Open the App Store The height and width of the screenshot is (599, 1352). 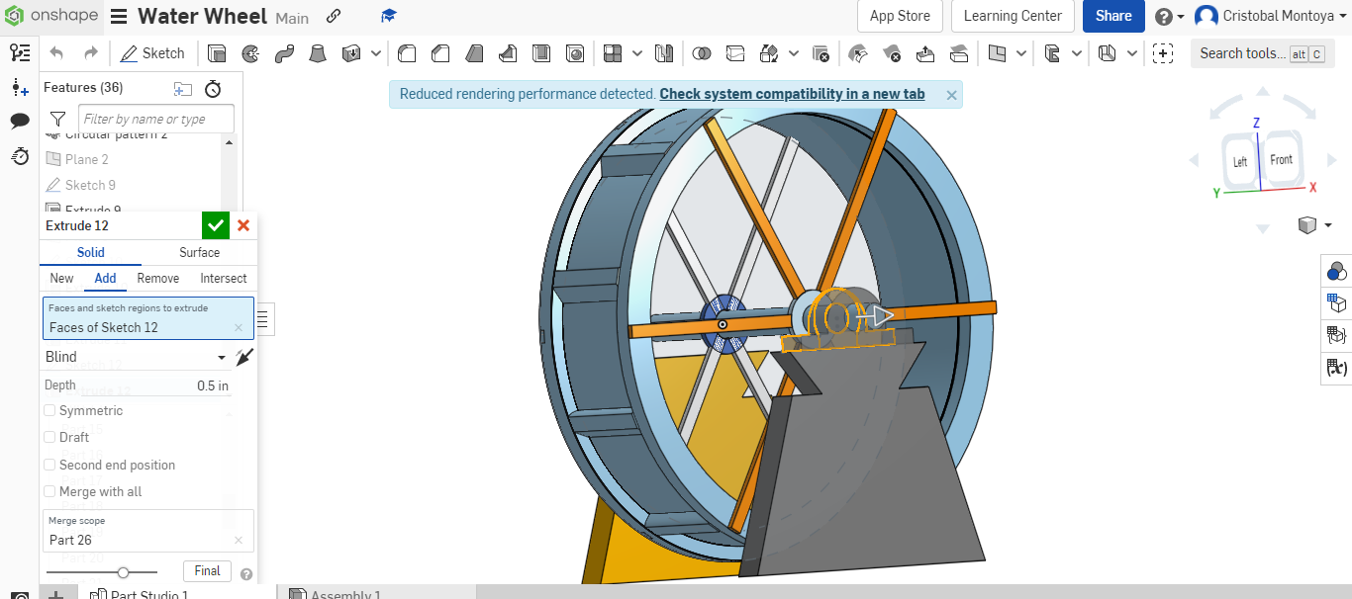(x=900, y=16)
